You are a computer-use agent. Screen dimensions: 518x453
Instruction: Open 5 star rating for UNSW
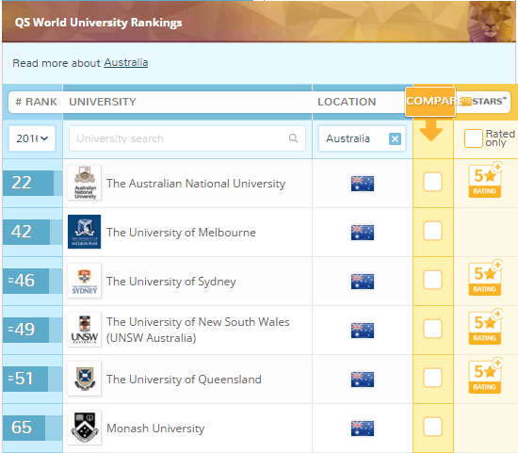coord(485,327)
